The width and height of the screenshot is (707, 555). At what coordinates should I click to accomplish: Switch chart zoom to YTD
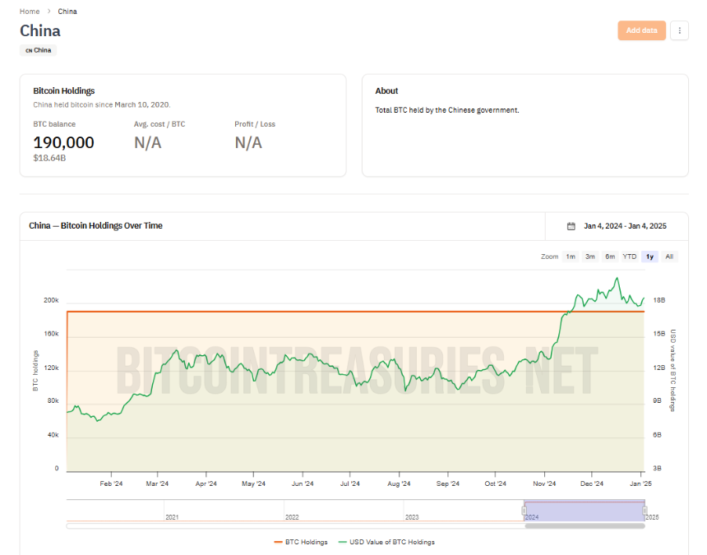[x=630, y=257]
